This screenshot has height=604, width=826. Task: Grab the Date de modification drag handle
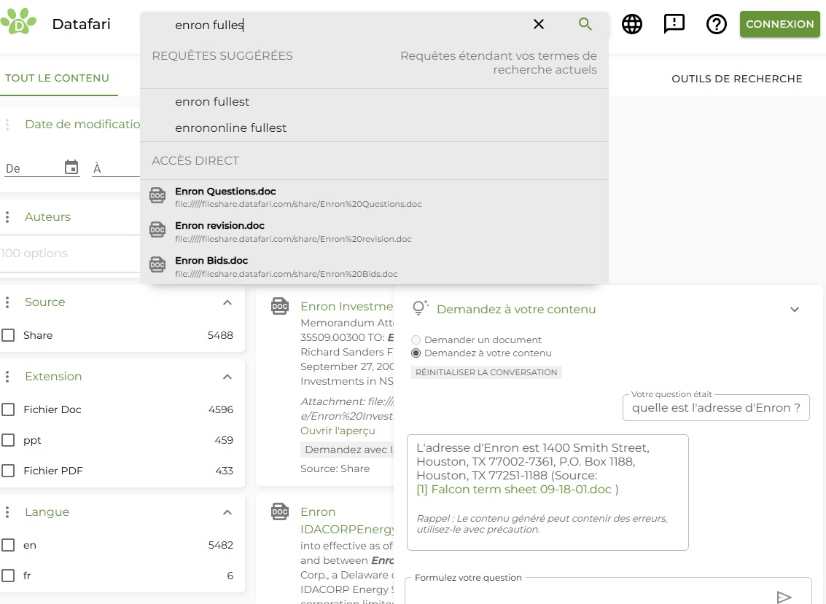[x=7, y=125]
